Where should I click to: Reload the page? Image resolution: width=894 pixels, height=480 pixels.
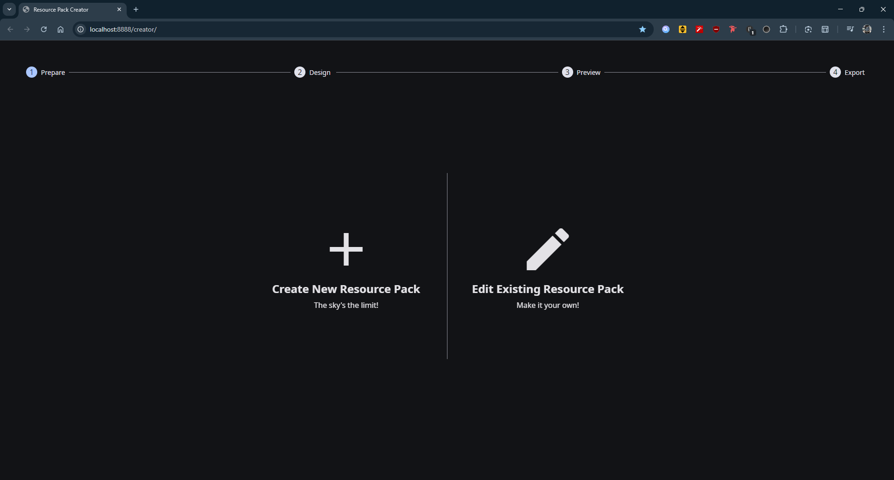pyautogui.click(x=44, y=29)
